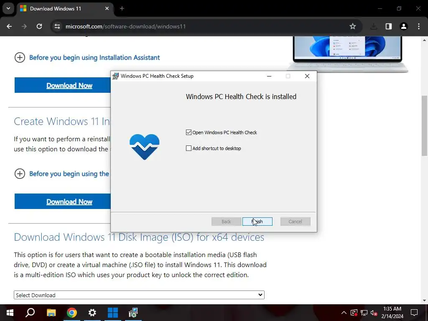Image resolution: width=428 pixels, height=321 pixels.
Task: Check the Open Windows PC Health Check box
Action: (189, 132)
